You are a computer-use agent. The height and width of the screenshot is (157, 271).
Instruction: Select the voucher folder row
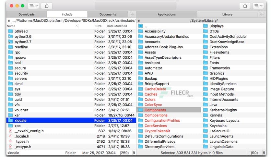71,110
